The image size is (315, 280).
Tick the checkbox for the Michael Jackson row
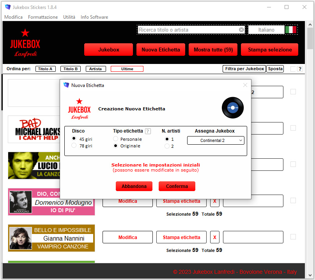(293, 128)
